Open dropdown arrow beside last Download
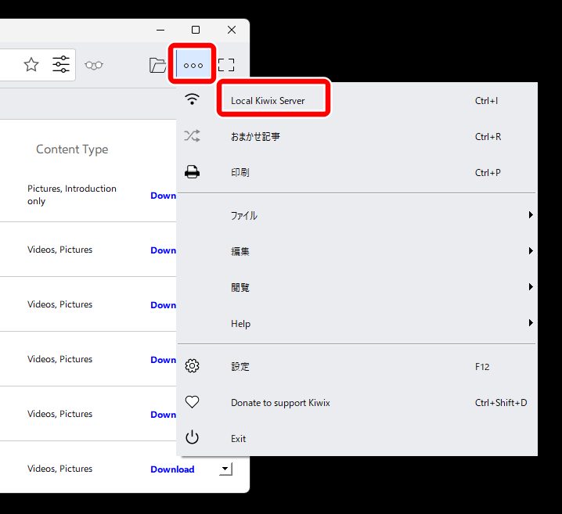Screen dimensions: 562x514 [225, 469]
